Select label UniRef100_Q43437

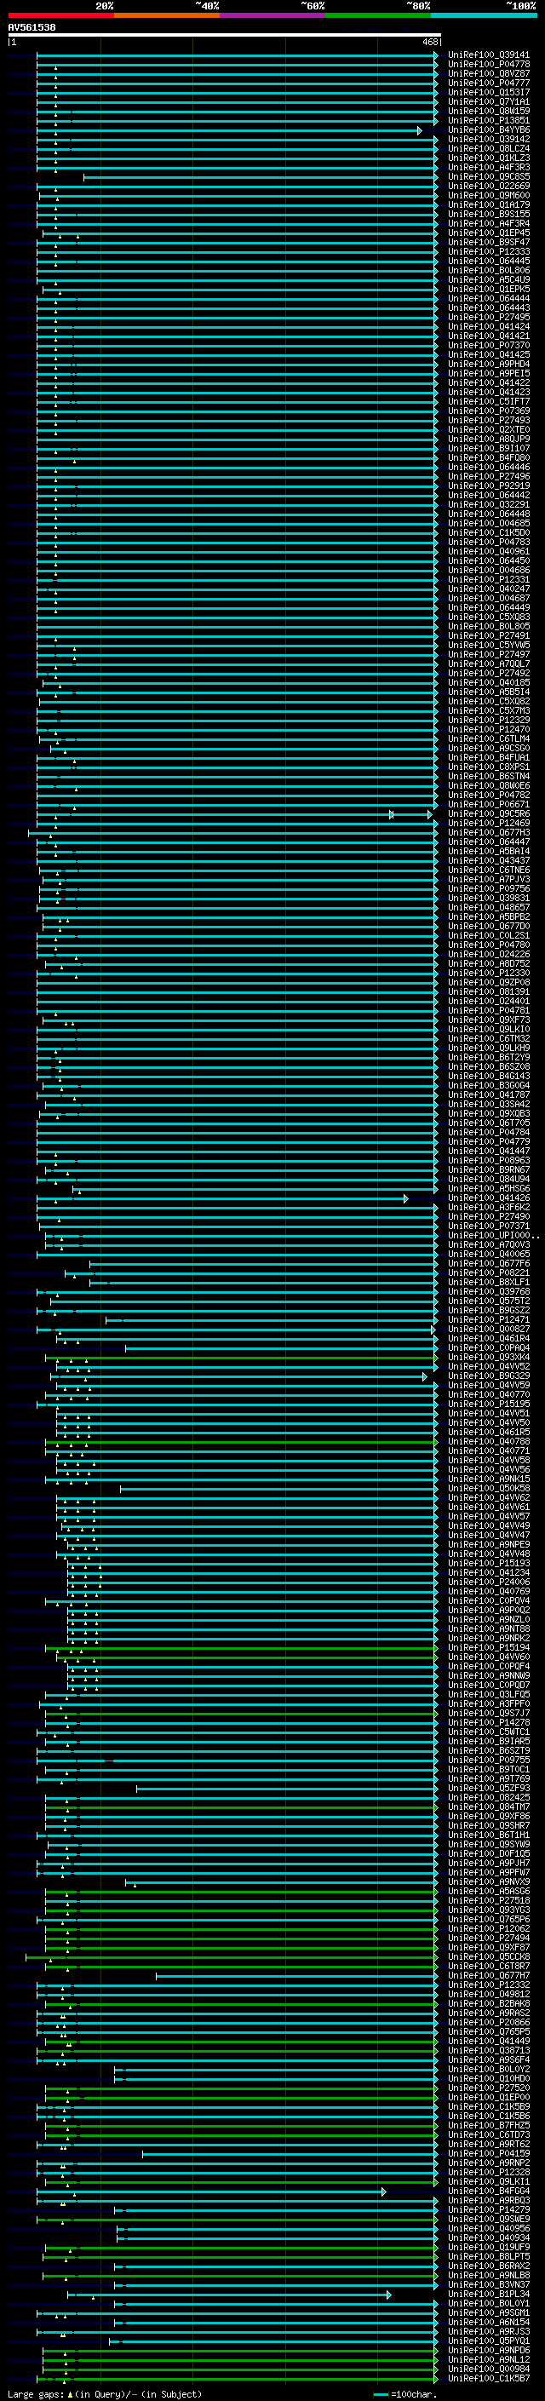tap(489, 861)
